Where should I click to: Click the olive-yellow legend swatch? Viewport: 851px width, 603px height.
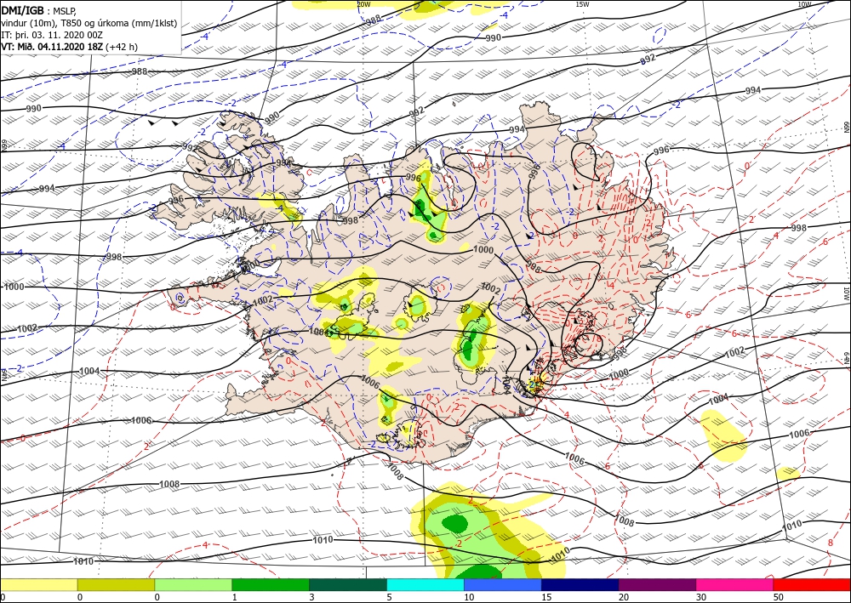point(116,584)
